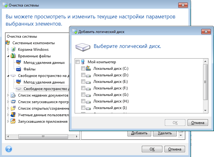Click the Локальный диск (C:) system drive icon
This screenshot has width=214, height=157.
(x=88, y=68)
